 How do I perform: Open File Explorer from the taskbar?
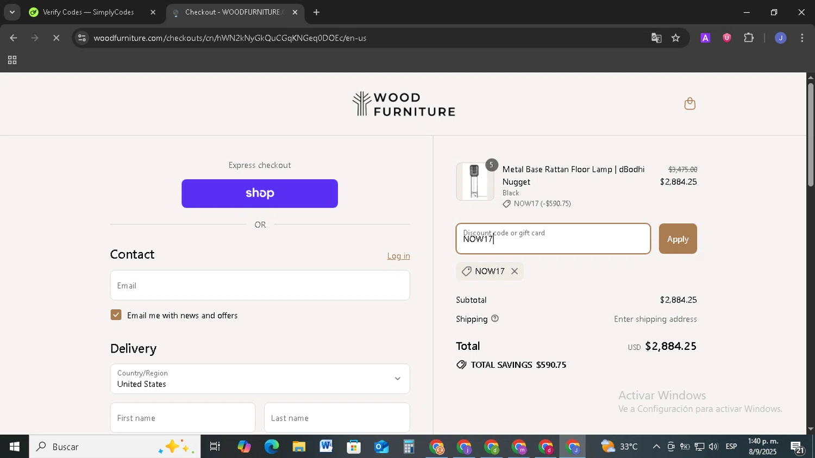tap(299, 447)
